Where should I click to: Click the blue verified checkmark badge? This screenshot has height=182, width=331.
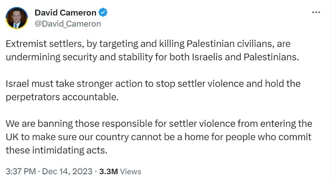click(104, 12)
